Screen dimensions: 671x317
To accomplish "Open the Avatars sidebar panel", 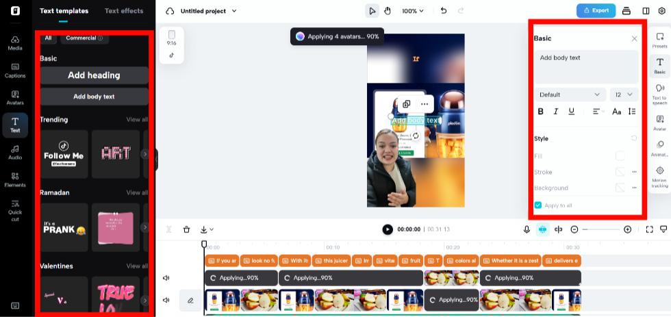I will click(x=15, y=97).
